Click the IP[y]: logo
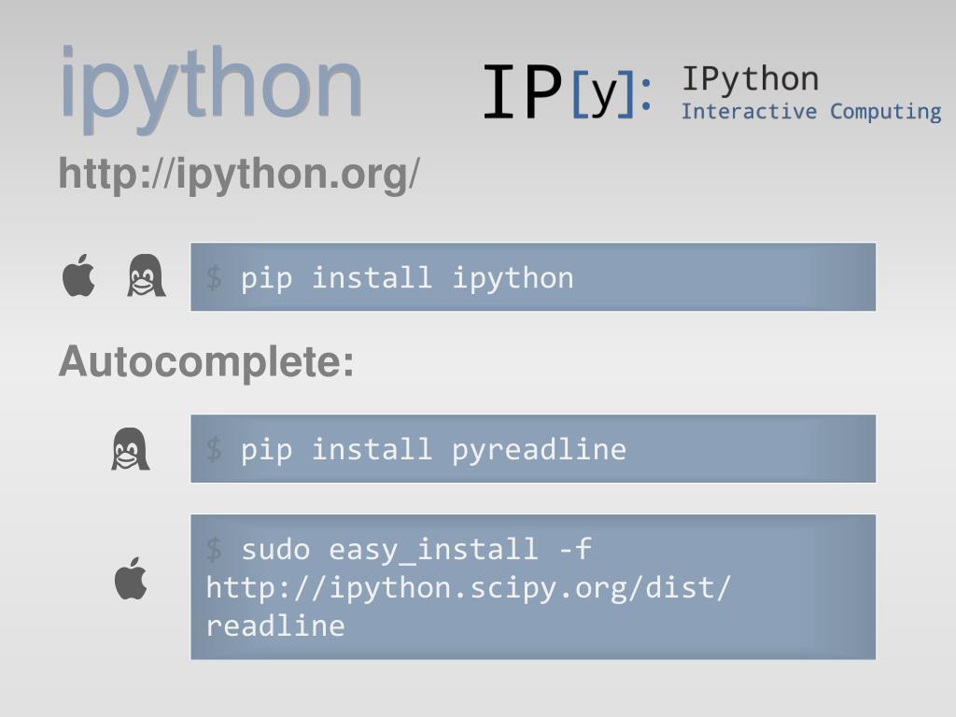The width and height of the screenshot is (956, 717). [x=567, y=91]
